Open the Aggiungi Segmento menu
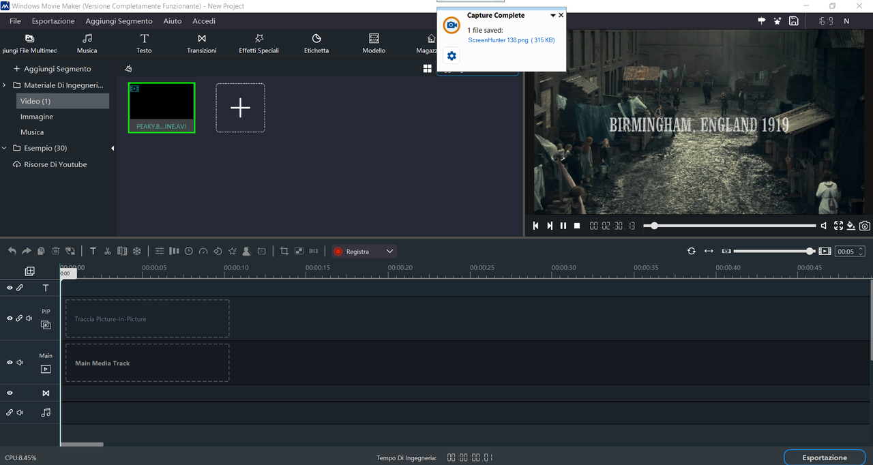Image resolution: width=873 pixels, height=465 pixels. pos(119,21)
